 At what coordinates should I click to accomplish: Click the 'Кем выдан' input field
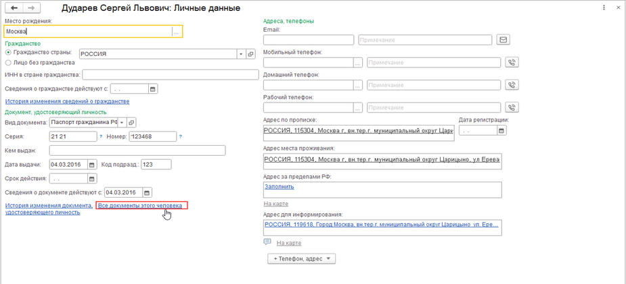(x=146, y=150)
